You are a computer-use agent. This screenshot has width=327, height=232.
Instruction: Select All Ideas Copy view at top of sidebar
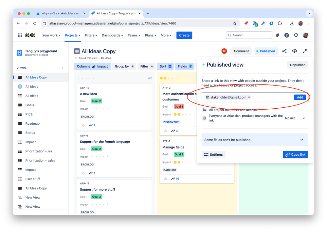point(41,77)
